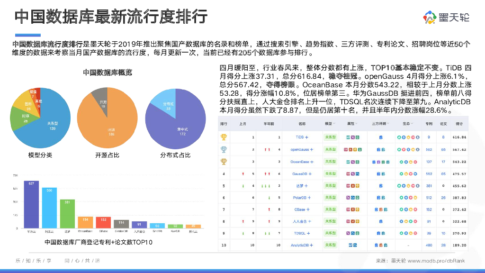Click the plus icon next to 人大金仓
This screenshot has height=273, width=485.
click(310, 221)
